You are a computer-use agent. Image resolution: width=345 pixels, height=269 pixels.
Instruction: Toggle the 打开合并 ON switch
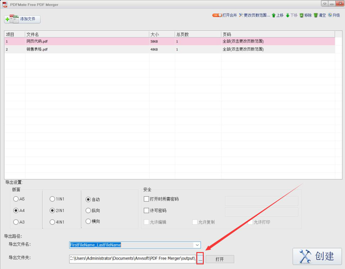tap(217, 15)
